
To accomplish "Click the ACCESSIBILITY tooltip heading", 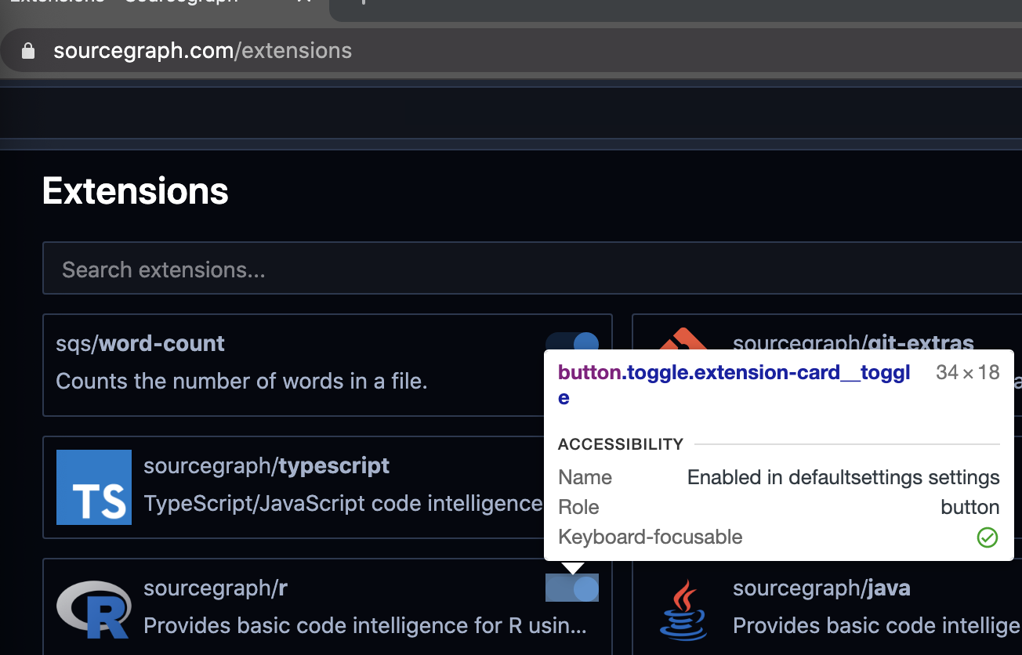I will (x=621, y=444).
